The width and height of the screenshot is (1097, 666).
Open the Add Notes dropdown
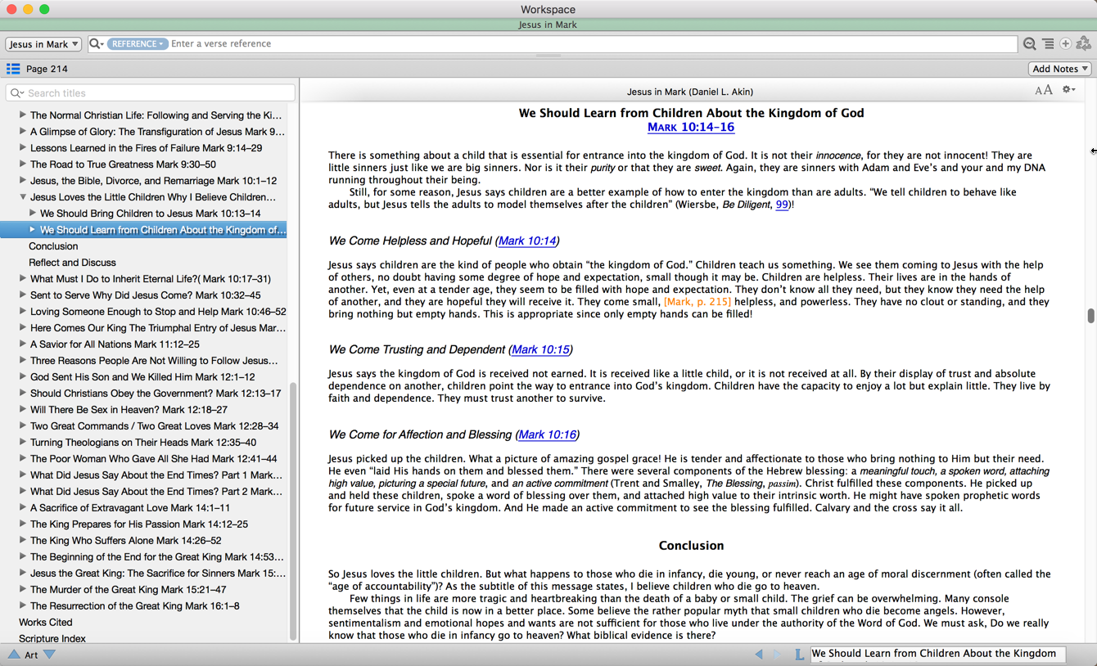click(x=1060, y=69)
